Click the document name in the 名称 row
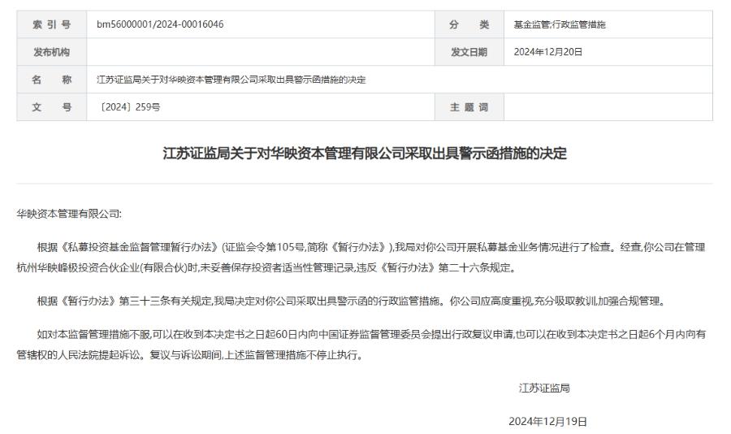 pyautogui.click(x=231, y=80)
